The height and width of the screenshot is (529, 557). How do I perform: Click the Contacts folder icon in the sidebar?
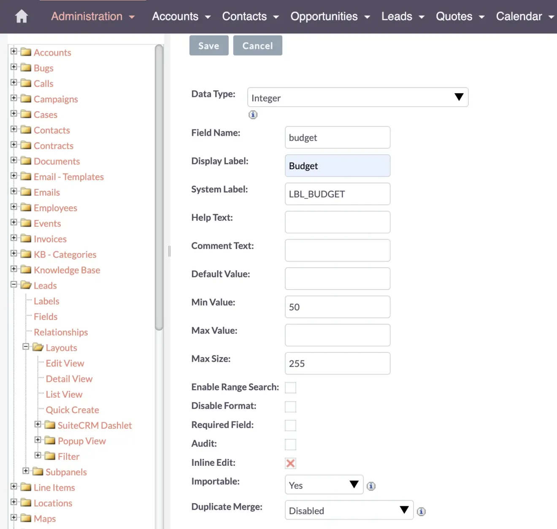[x=26, y=130]
